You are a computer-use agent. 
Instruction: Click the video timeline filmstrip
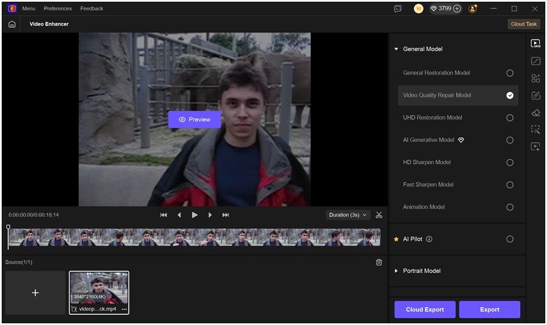(x=194, y=238)
